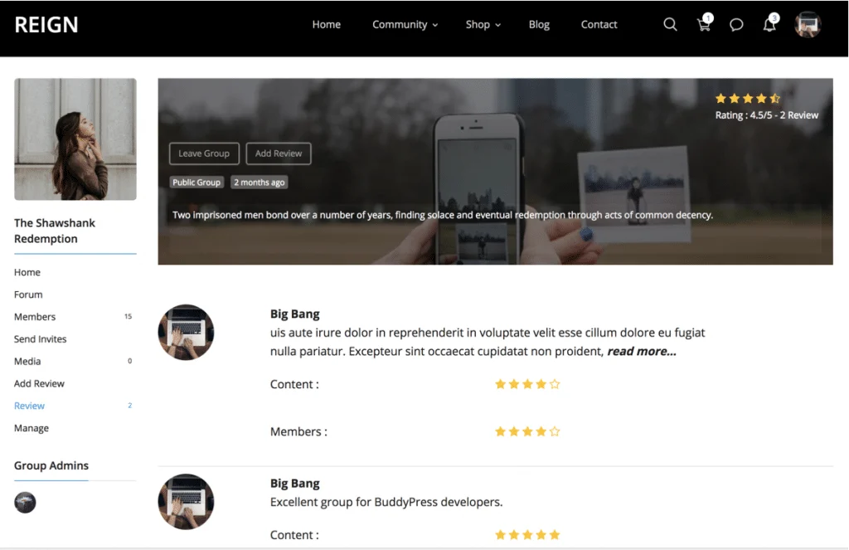
Task: Open the messages chat bubble icon
Action: [736, 24]
